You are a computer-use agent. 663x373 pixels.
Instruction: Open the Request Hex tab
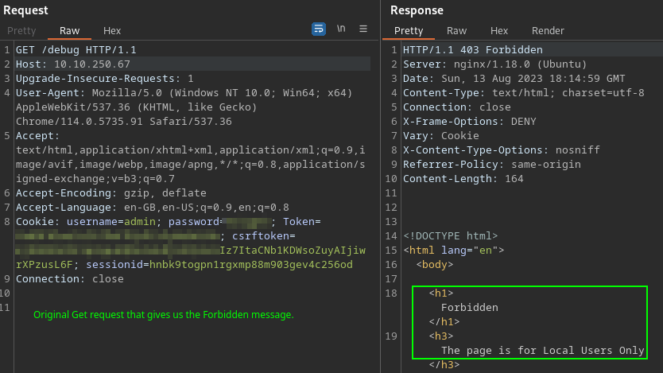pos(112,31)
